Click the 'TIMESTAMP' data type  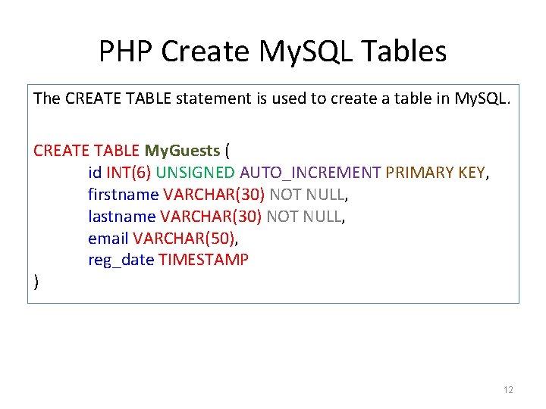pos(204,260)
